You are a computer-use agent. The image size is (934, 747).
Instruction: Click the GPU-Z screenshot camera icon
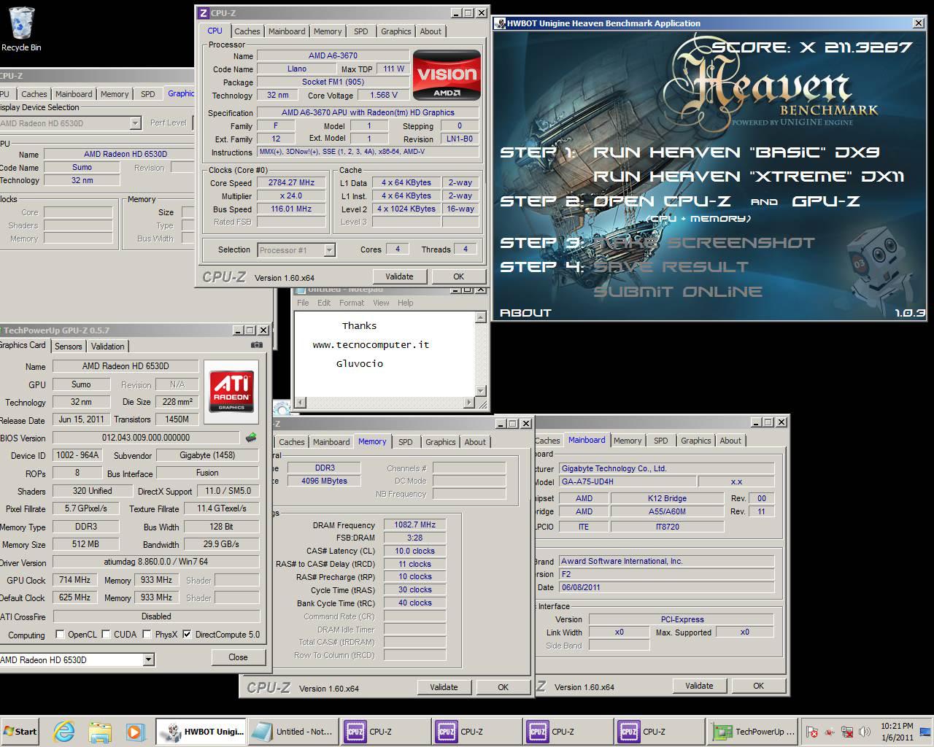click(257, 345)
